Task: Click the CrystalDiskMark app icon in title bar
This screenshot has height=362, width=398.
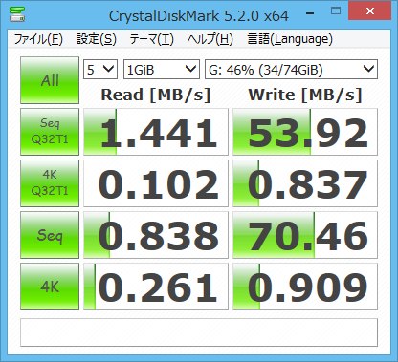Action: [x=16, y=14]
